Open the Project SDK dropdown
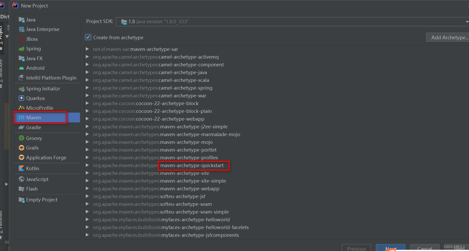The width and height of the screenshot is (469, 251). point(467,22)
